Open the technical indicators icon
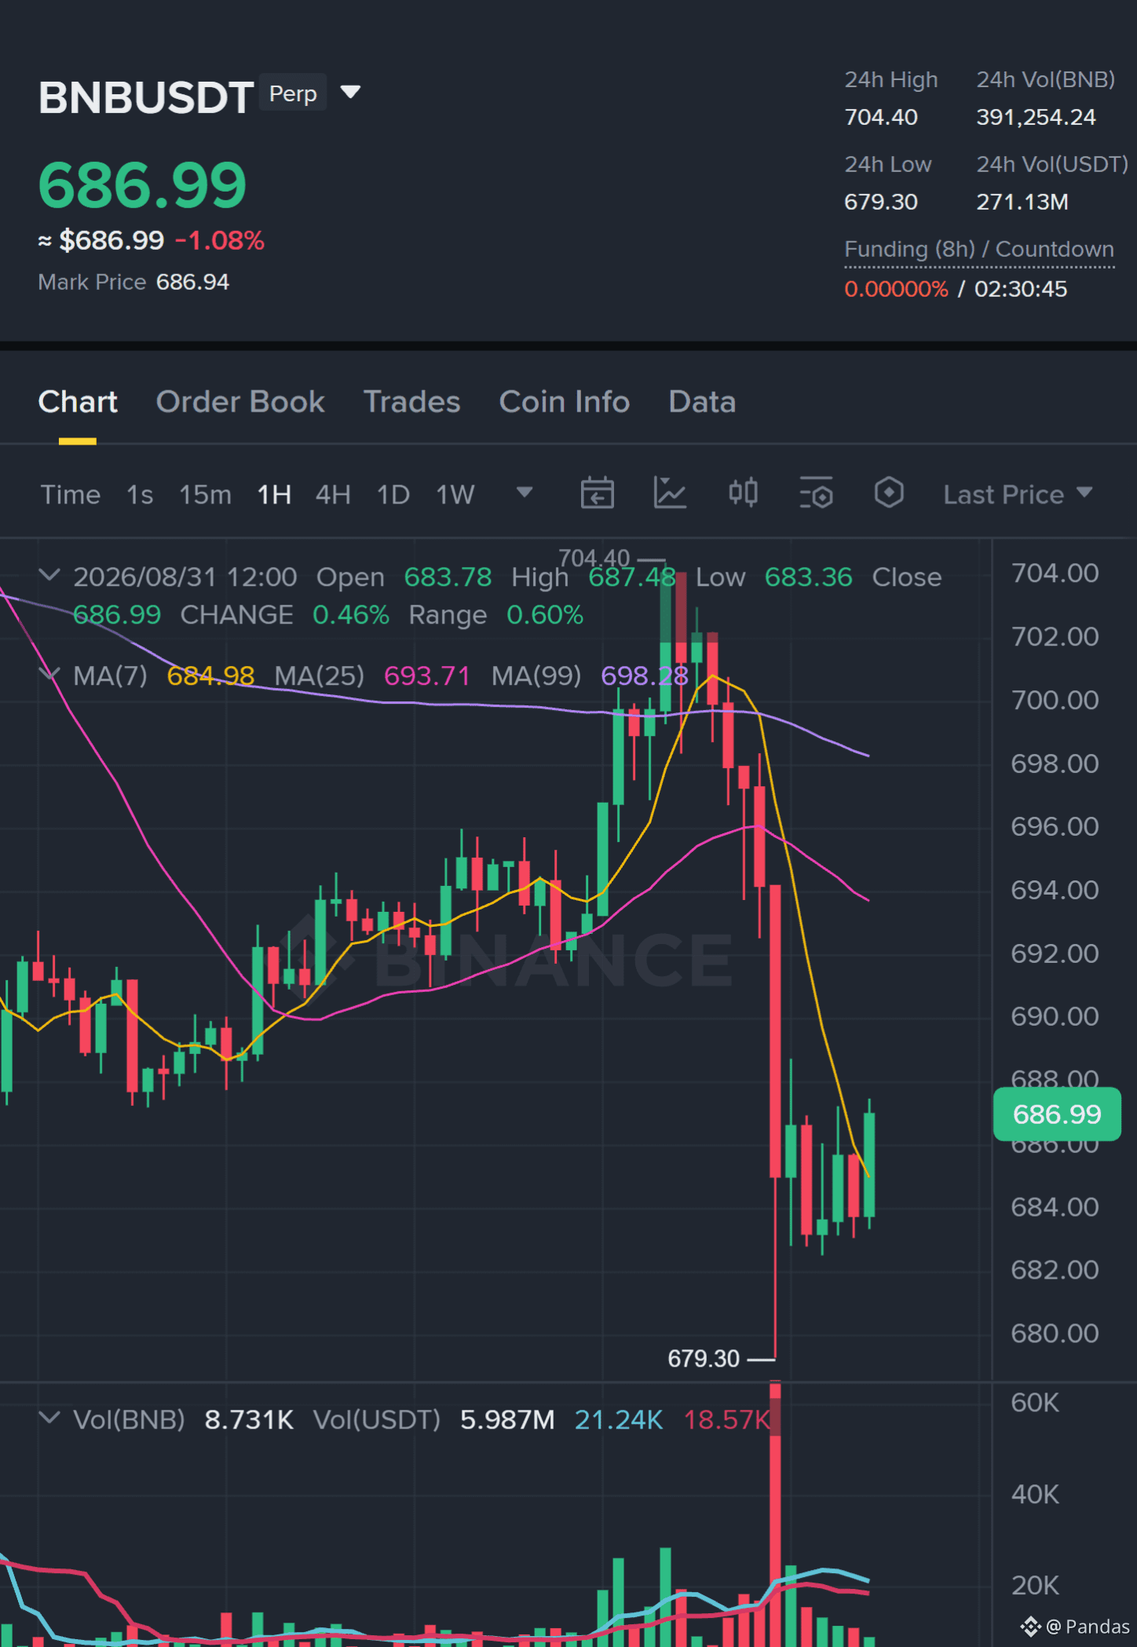Image resolution: width=1137 pixels, height=1647 pixels. tap(670, 493)
